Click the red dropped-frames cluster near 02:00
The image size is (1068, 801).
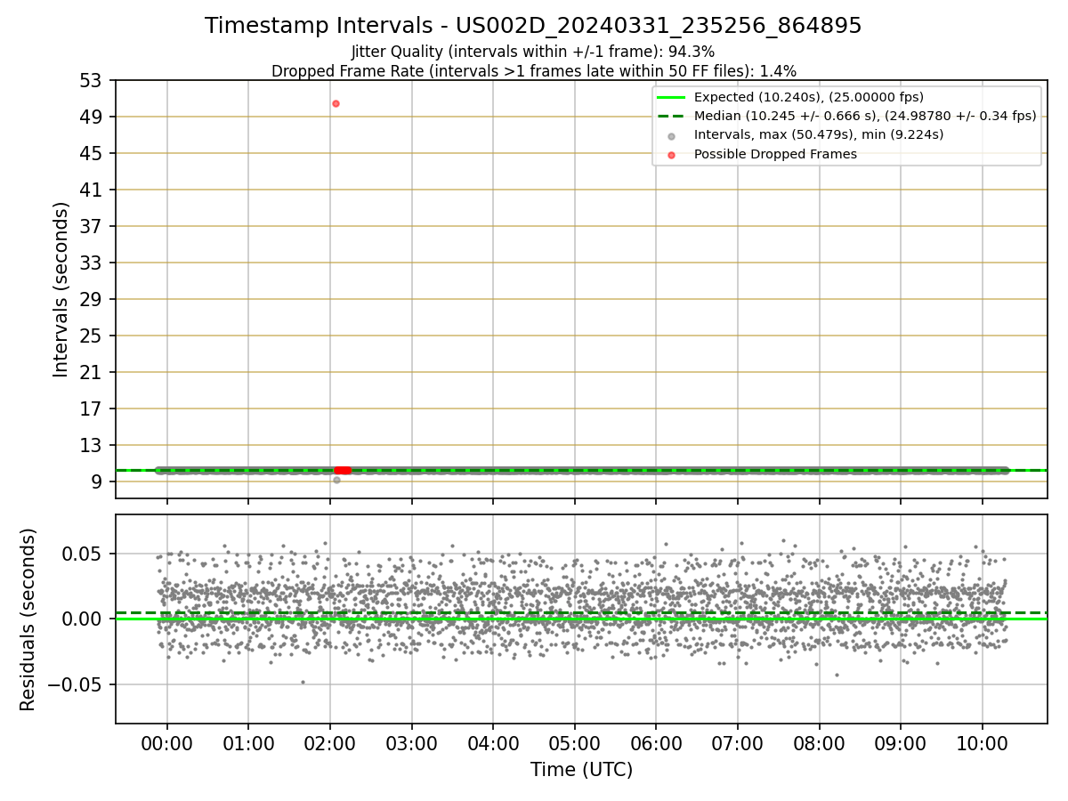point(343,470)
